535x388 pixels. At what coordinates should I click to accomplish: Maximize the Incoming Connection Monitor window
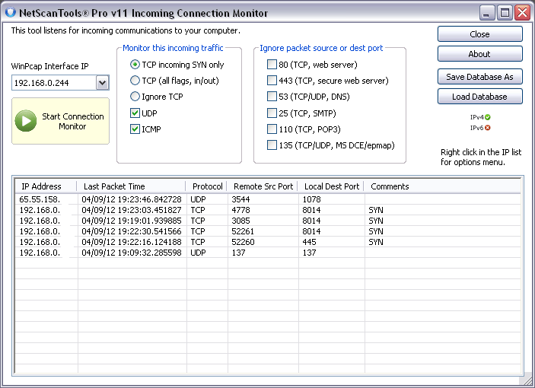pyautogui.click(x=505, y=13)
